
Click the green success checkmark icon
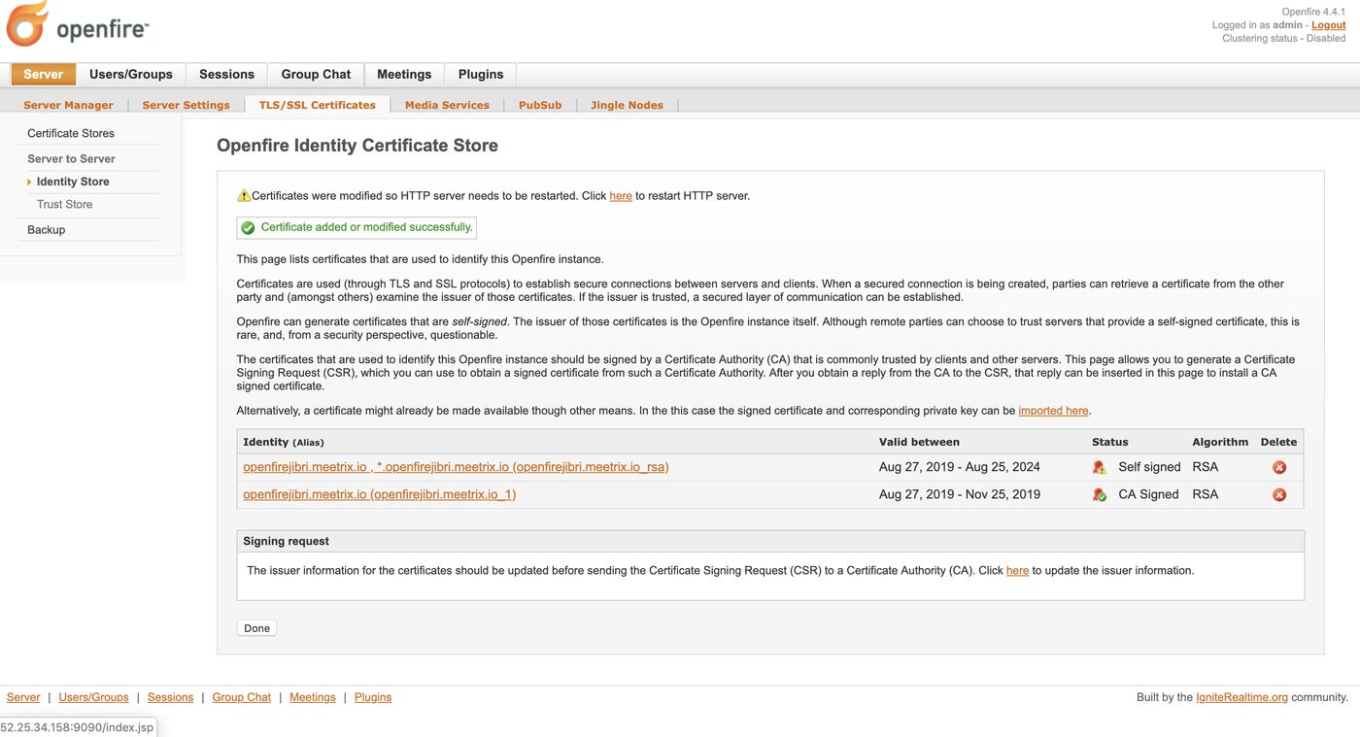pos(248,227)
